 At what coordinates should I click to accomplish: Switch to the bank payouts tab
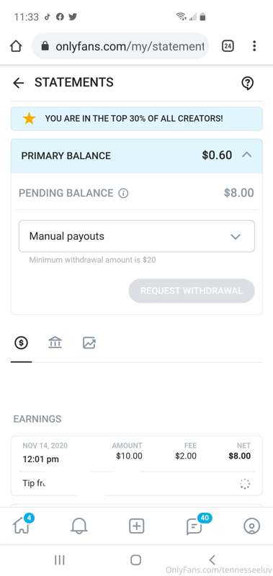click(55, 343)
